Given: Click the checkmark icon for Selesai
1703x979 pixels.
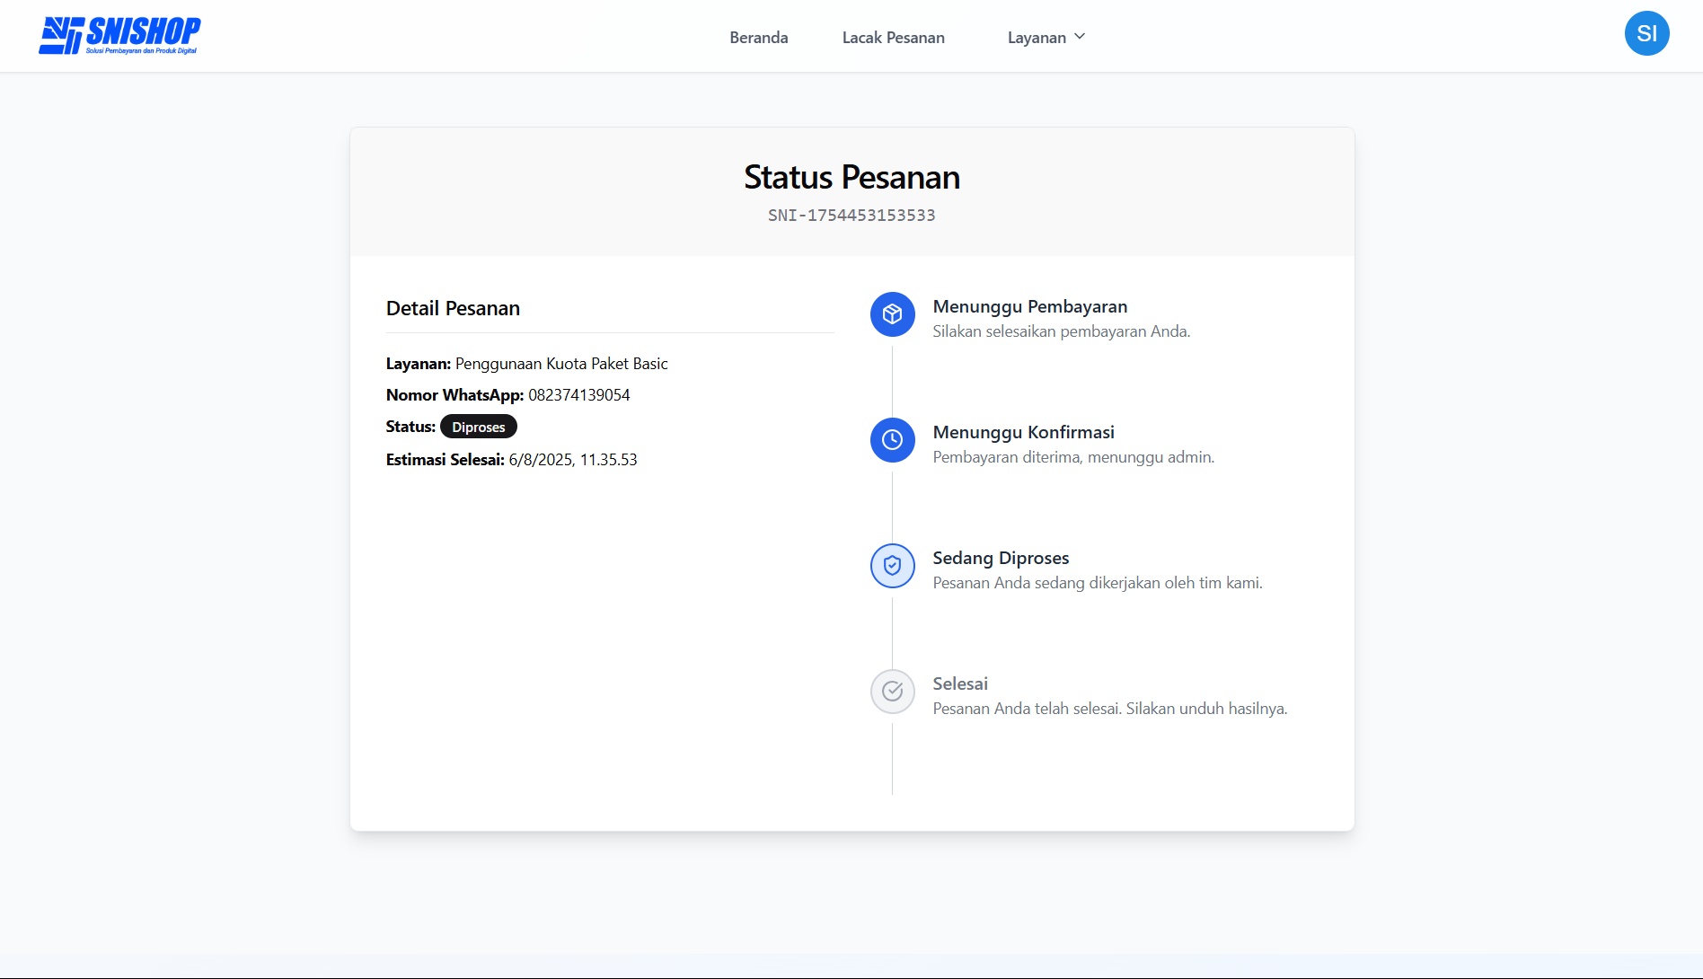Looking at the screenshot, I should click(892, 692).
